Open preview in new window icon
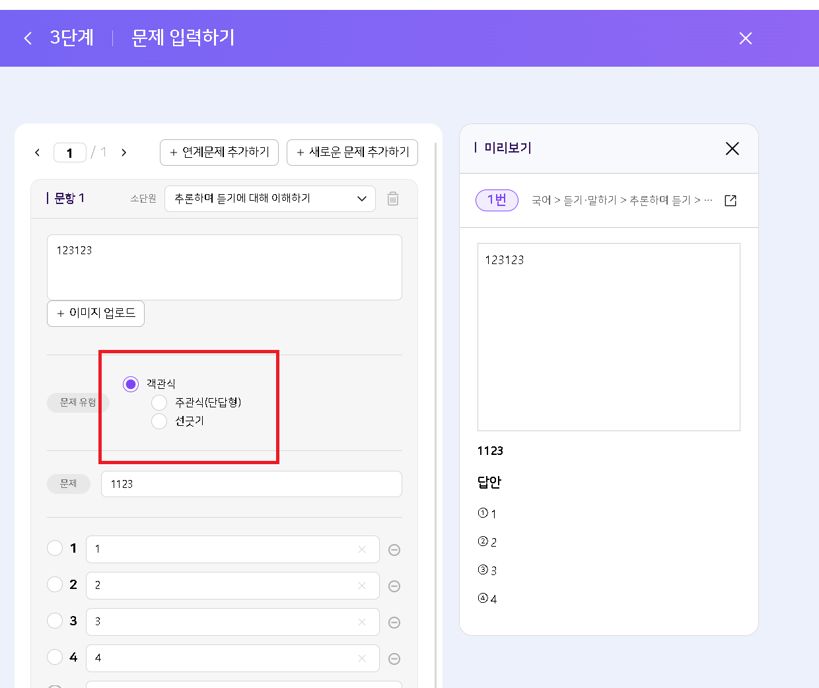 (730, 201)
